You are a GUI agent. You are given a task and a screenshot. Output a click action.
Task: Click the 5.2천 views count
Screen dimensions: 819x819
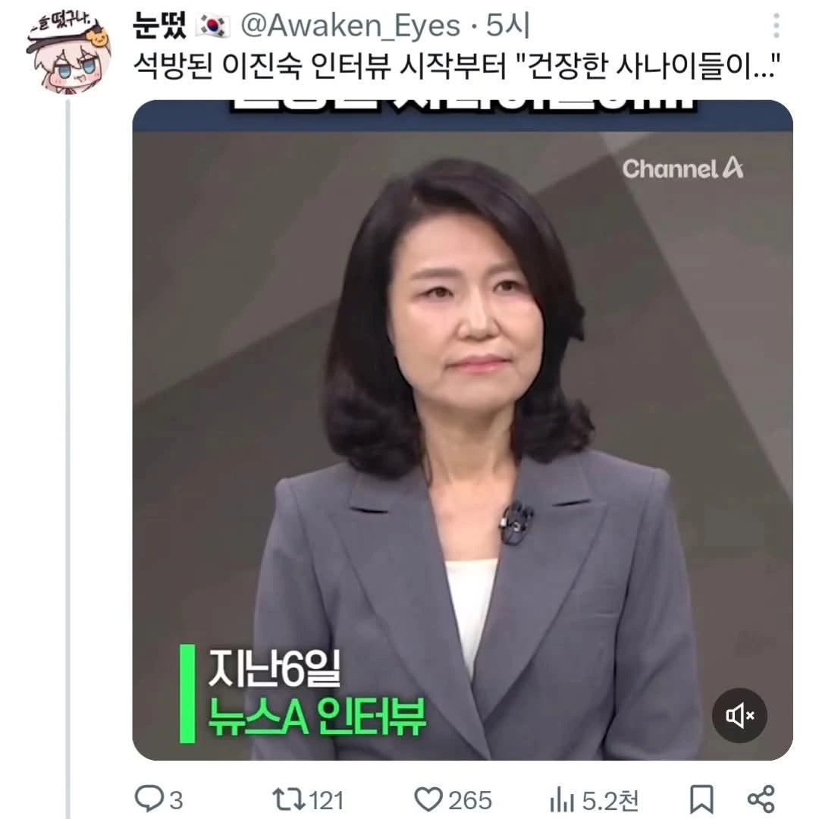tap(610, 800)
